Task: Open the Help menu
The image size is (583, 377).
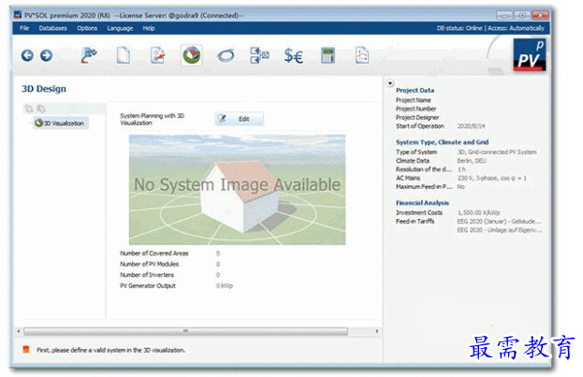Action: 149,28
